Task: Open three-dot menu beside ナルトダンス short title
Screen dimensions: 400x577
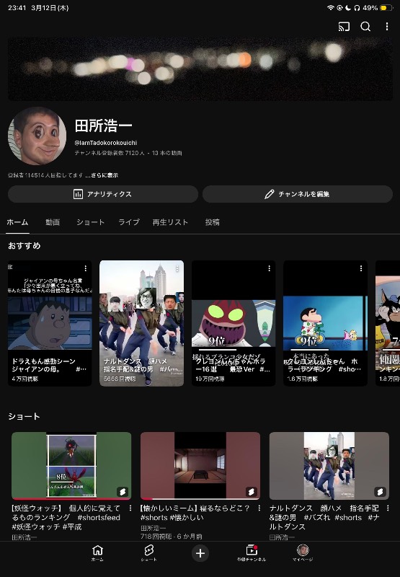Action: [x=388, y=508]
